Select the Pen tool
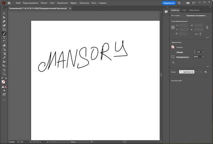 (x=4, y=21)
